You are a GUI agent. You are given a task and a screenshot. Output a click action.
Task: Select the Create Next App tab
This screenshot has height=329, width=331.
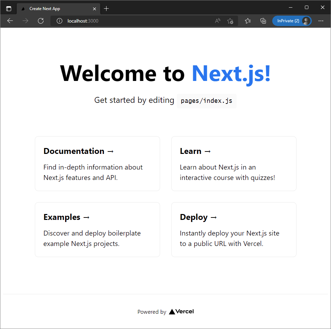[58, 9]
